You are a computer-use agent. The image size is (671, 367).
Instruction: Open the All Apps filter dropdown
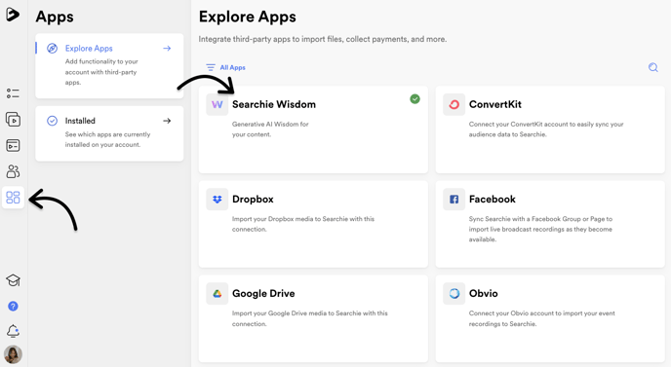pyautogui.click(x=225, y=67)
